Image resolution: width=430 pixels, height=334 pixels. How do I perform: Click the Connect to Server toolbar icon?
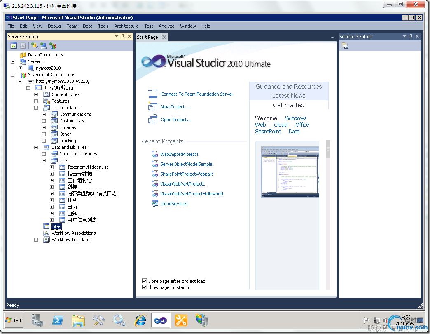coord(43,46)
